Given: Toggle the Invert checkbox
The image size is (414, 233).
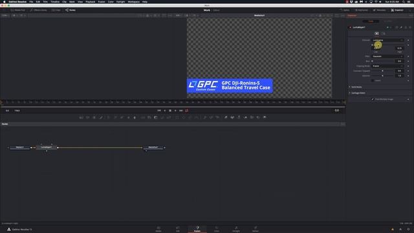Looking at the screenshot, I should (x=373, y=80).
